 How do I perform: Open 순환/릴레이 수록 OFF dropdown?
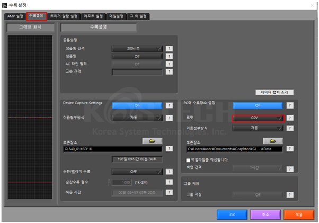point(137,172)
